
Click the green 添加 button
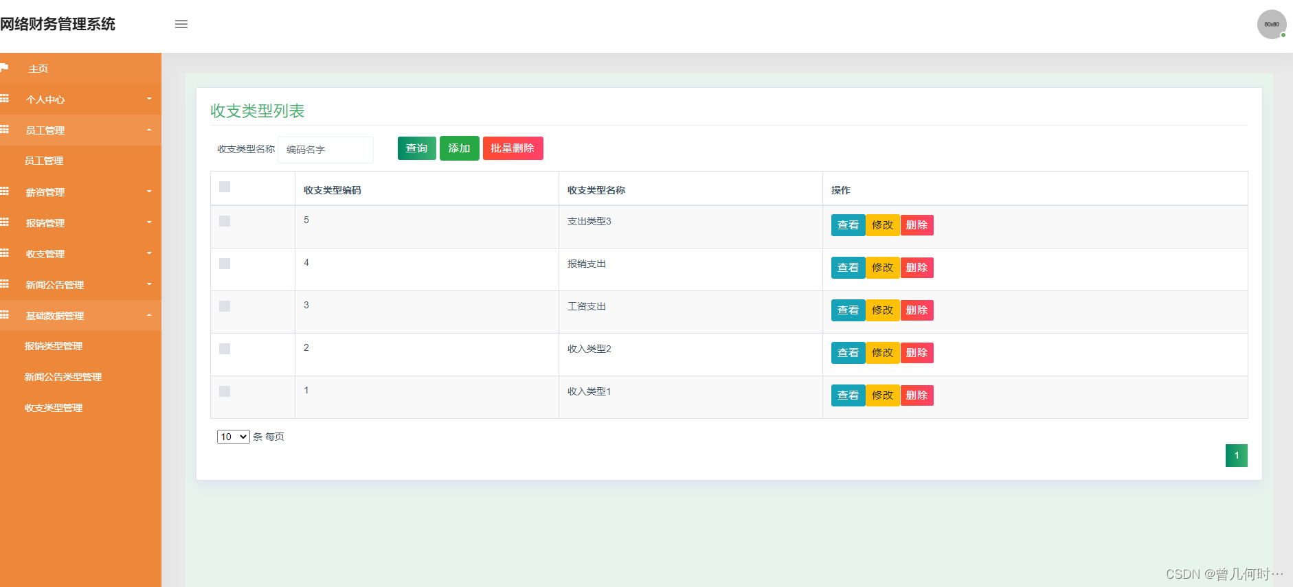[459, 148]
